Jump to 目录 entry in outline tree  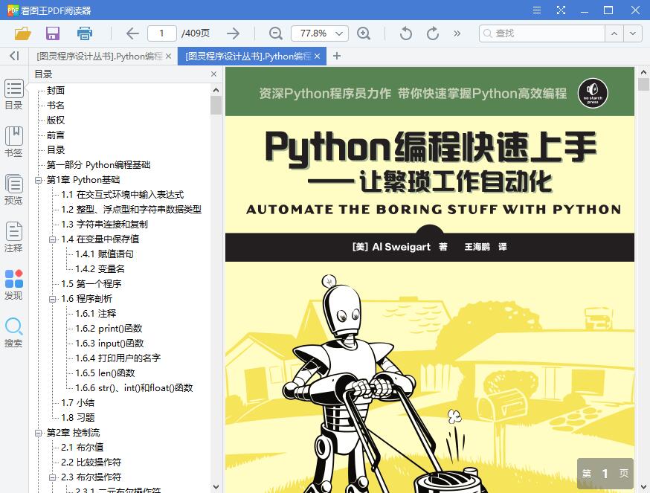(56, 150)
